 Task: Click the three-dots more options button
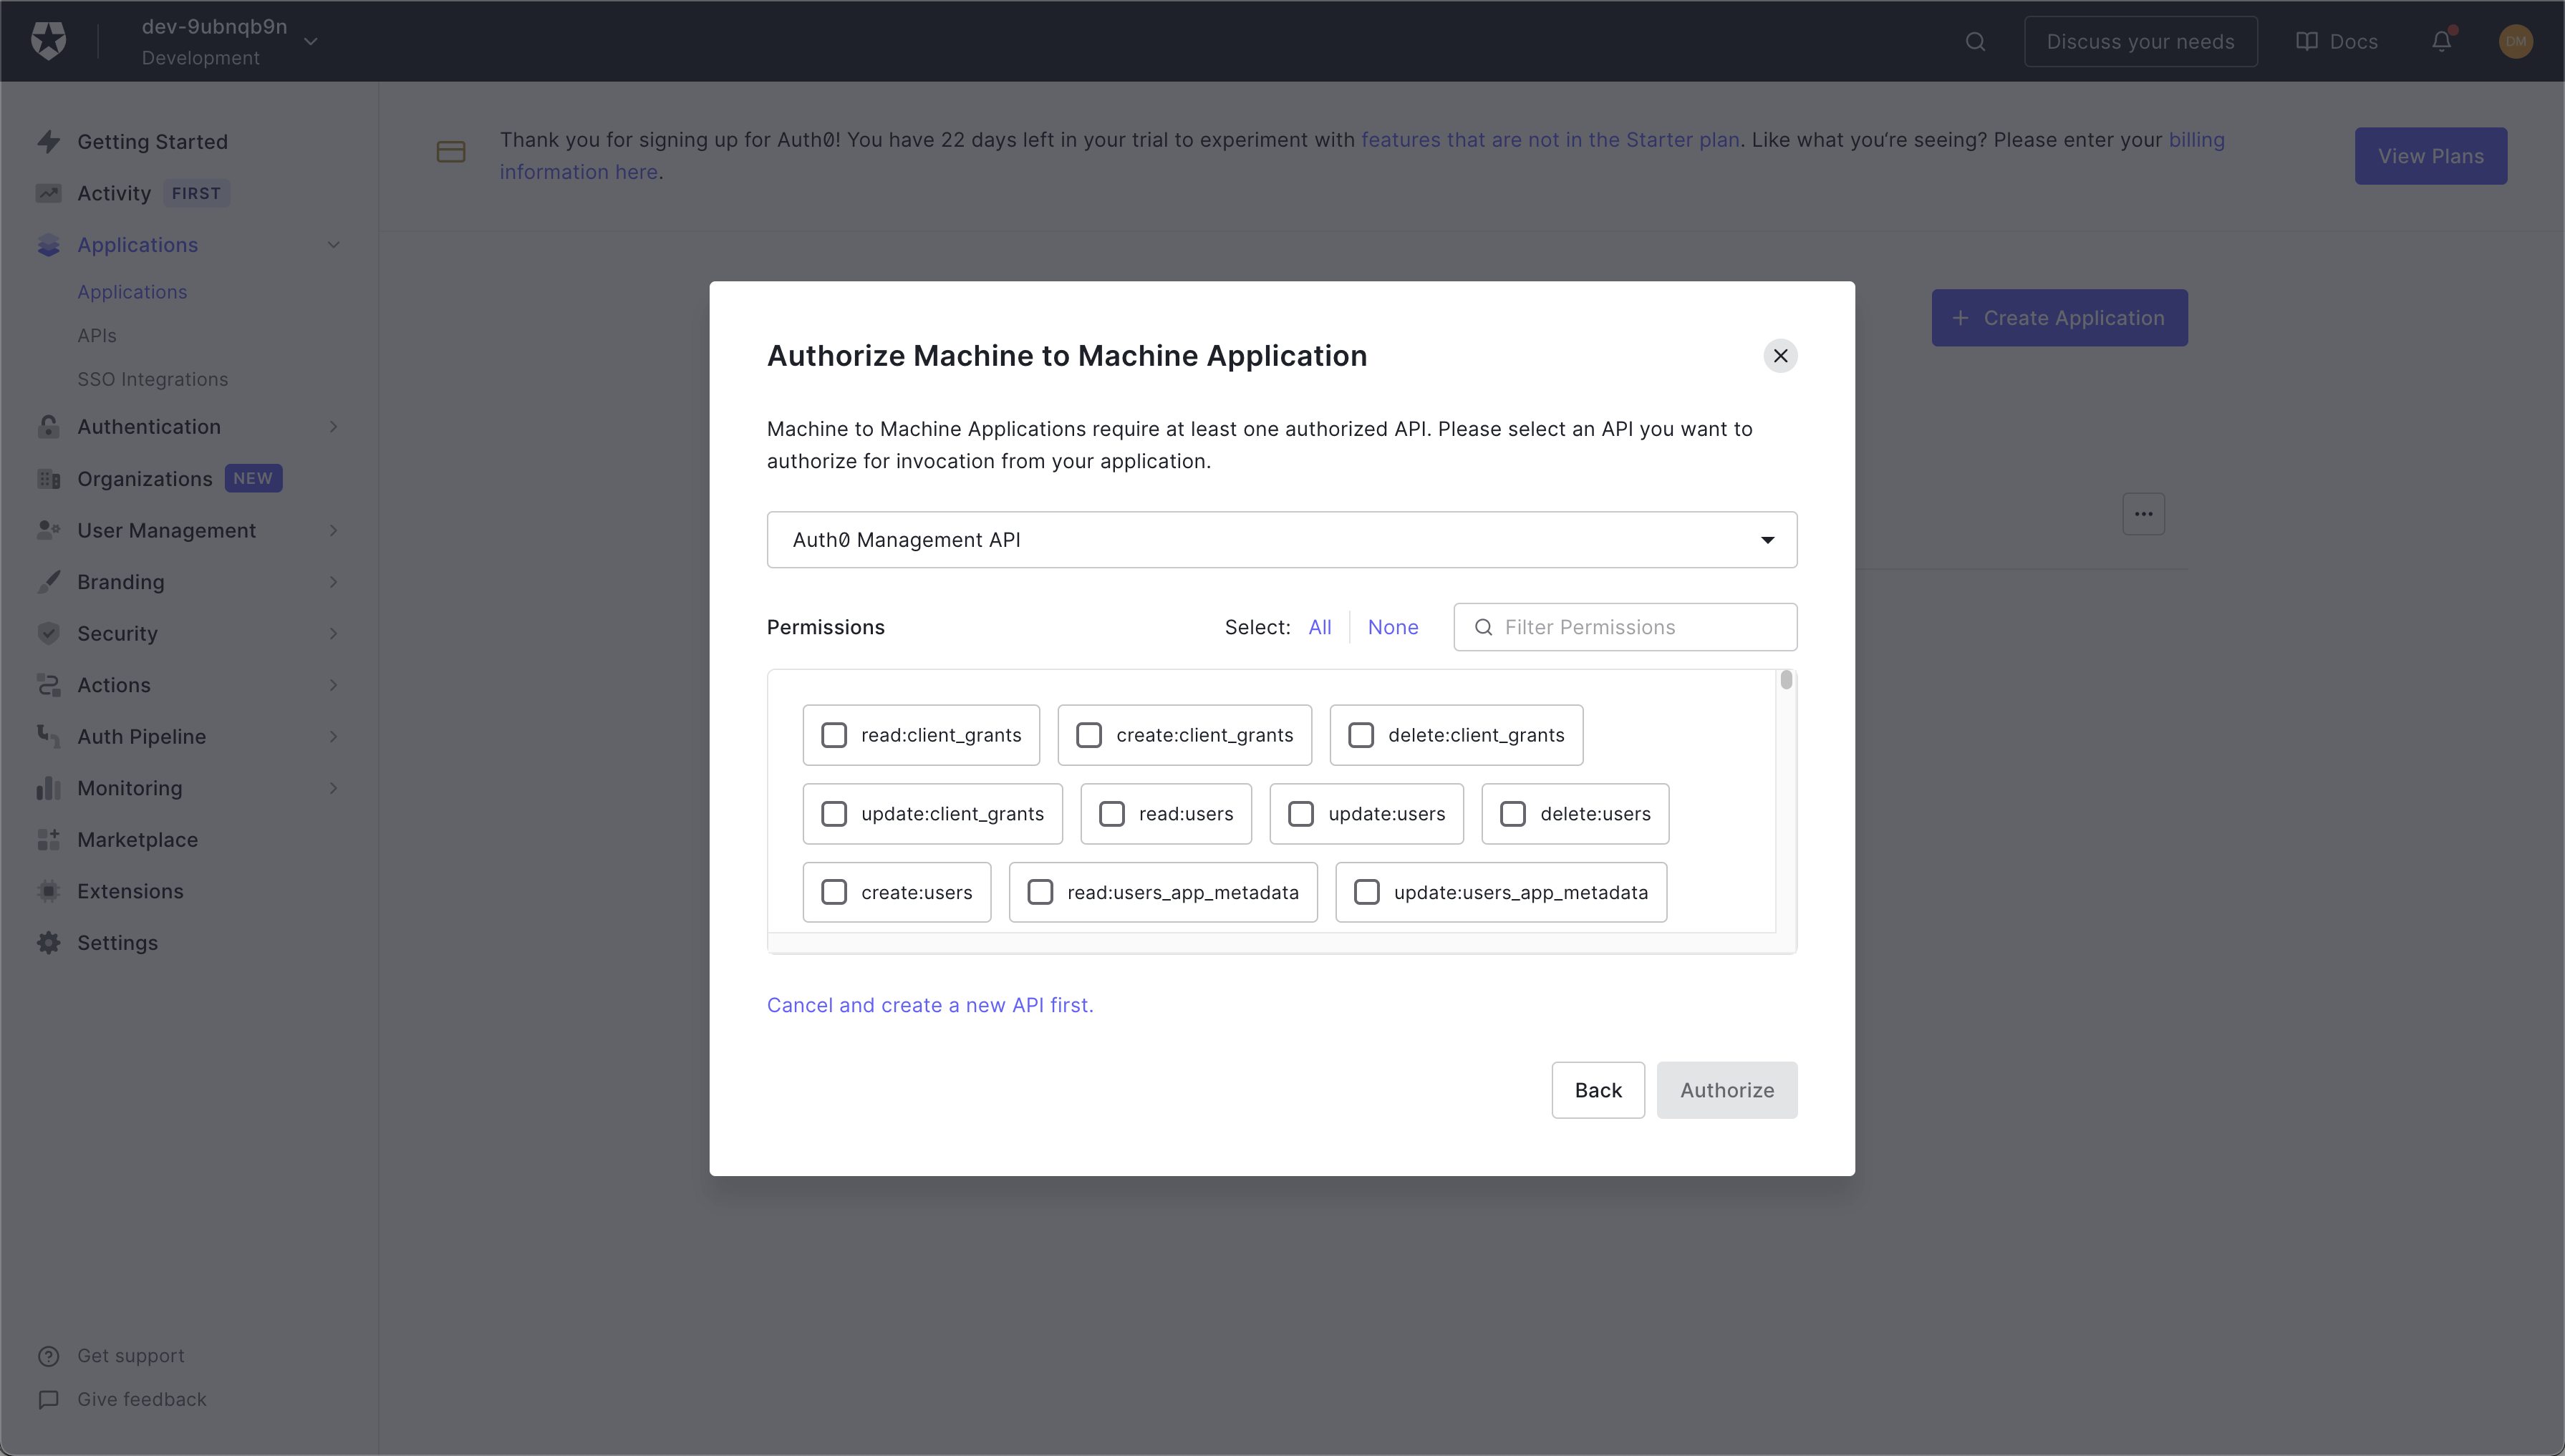2143,514
